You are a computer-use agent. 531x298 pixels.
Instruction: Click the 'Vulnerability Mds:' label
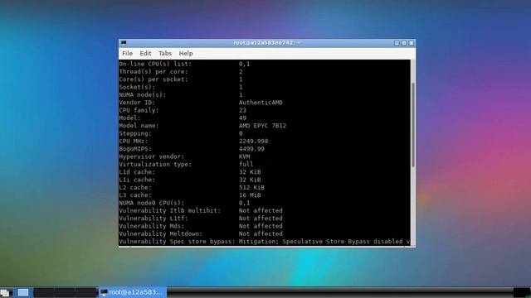(151, 226)
